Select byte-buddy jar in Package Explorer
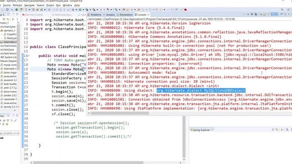Viewport: 292px width, 164px height. coord(9,84)
